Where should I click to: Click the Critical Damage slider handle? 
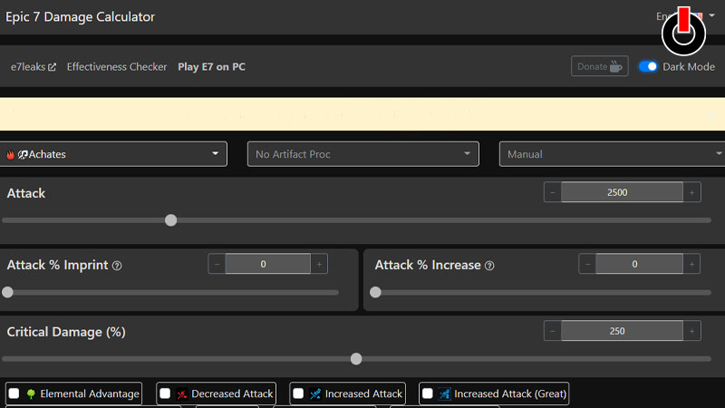tap(356, 359)
